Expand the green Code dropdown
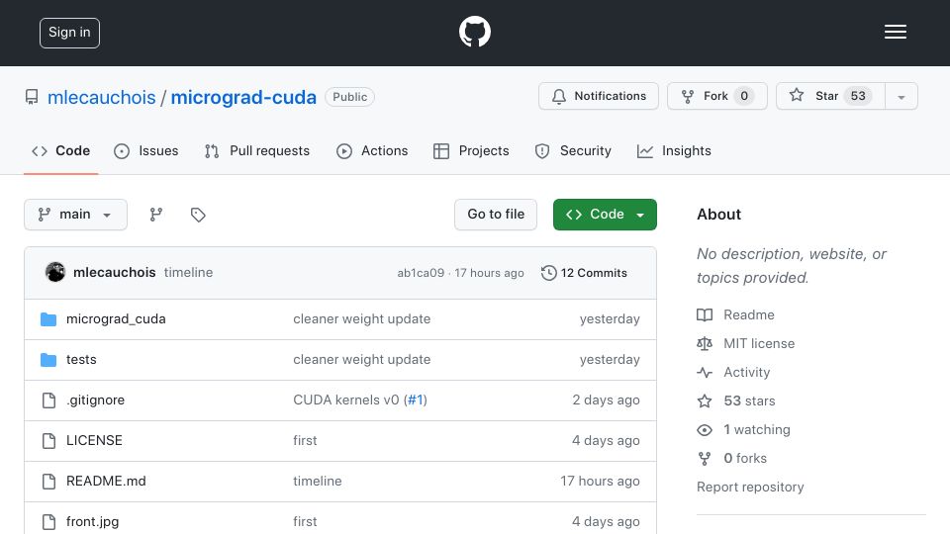The width and height of the screenshot is (950, 534). 605,215
